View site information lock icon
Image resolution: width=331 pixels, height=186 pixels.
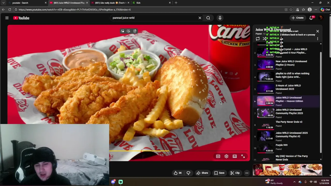coord(16,10)
